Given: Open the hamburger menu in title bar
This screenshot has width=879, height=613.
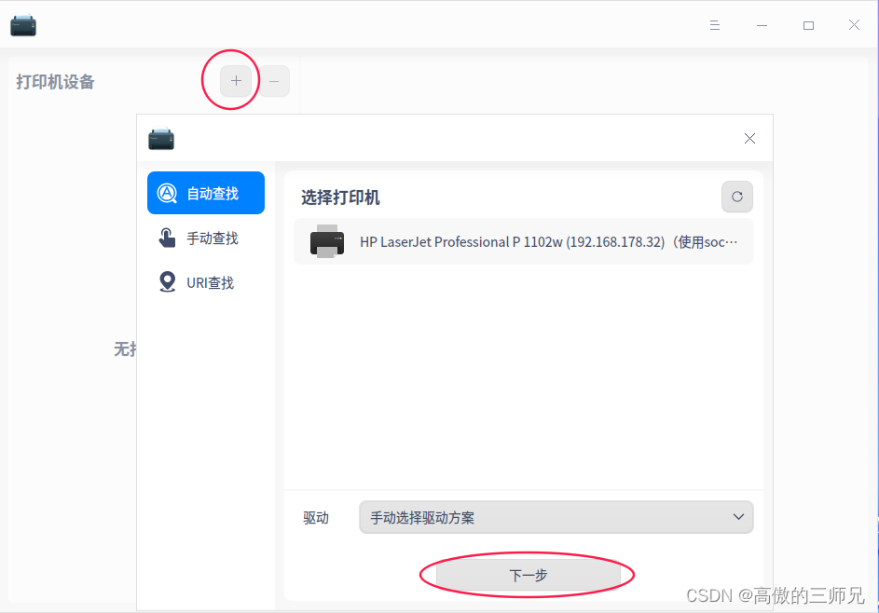Looking at the screenshot, I should pos(714,25).
